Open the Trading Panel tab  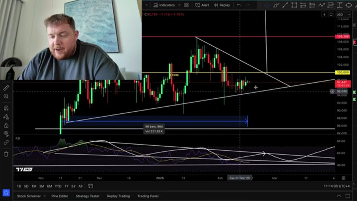[148, 196]
